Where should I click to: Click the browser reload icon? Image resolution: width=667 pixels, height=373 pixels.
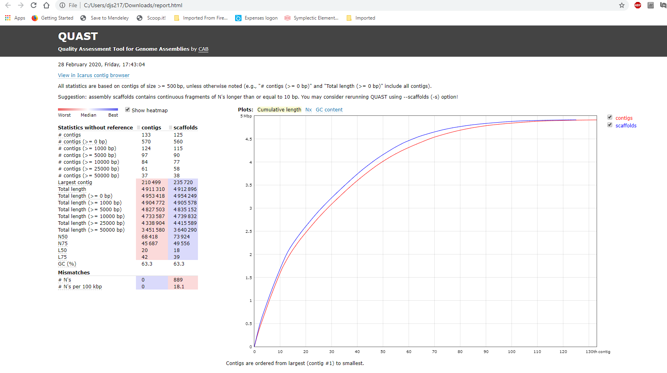click(x=34, y=5)
